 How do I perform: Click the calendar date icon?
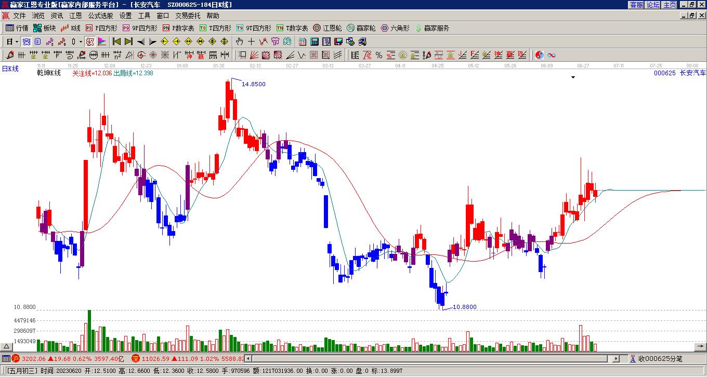[302, 42]
